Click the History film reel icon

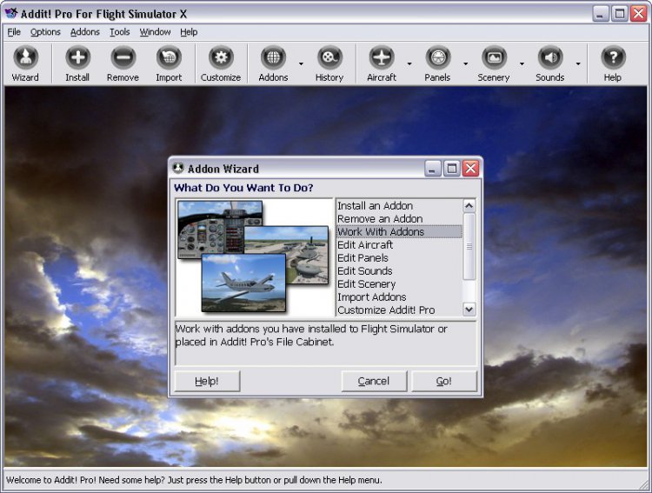(329, 57)
